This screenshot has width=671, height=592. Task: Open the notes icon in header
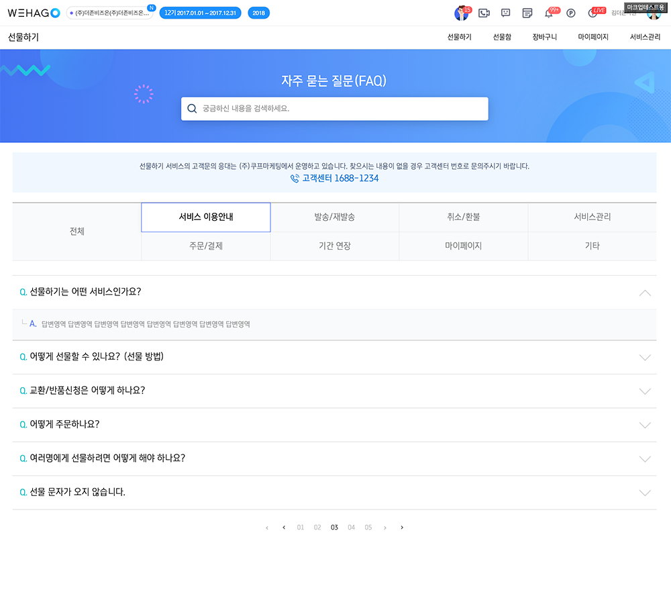click(527, 13)
